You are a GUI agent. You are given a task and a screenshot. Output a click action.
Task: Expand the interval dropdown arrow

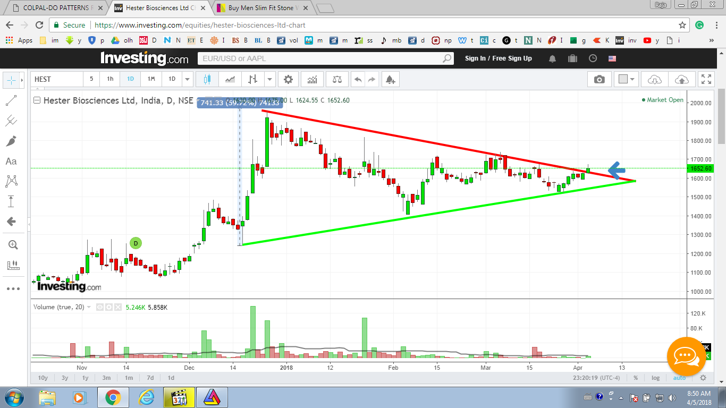[187, 80]
